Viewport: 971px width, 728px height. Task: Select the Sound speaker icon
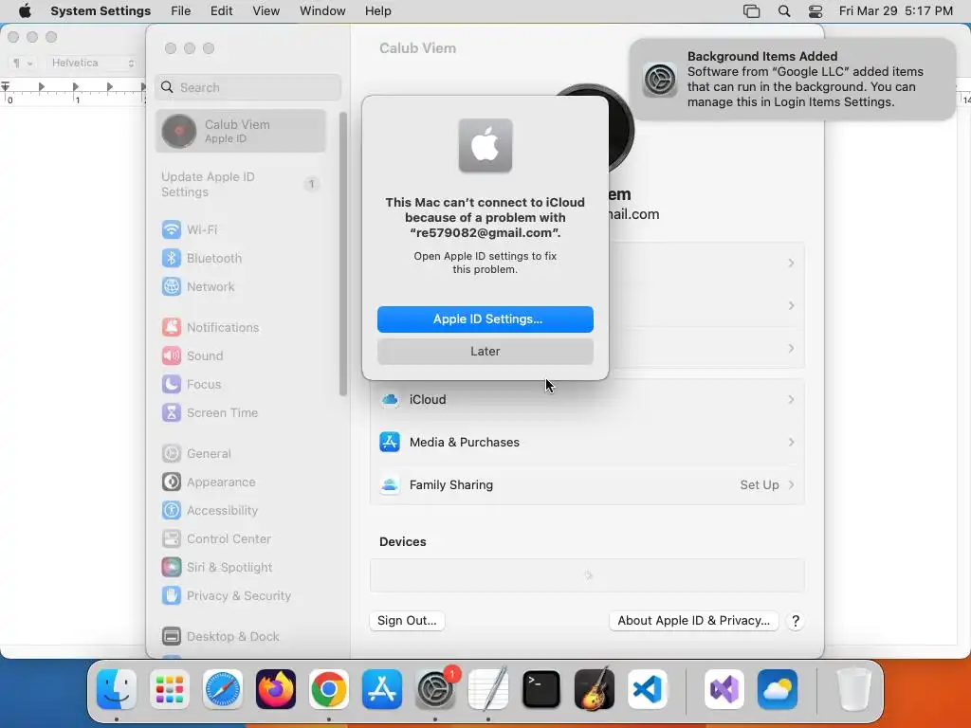172,356
